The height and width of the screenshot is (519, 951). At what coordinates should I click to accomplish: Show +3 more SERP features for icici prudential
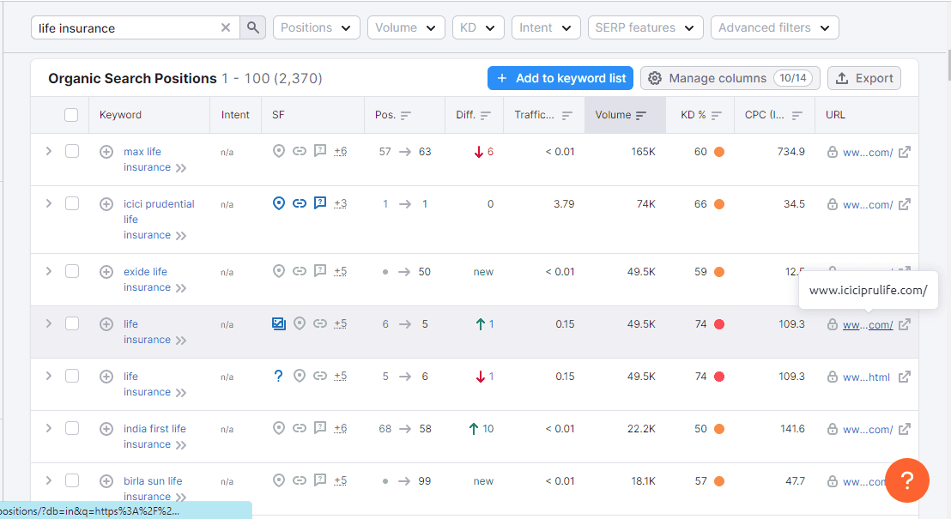point(340,203)
